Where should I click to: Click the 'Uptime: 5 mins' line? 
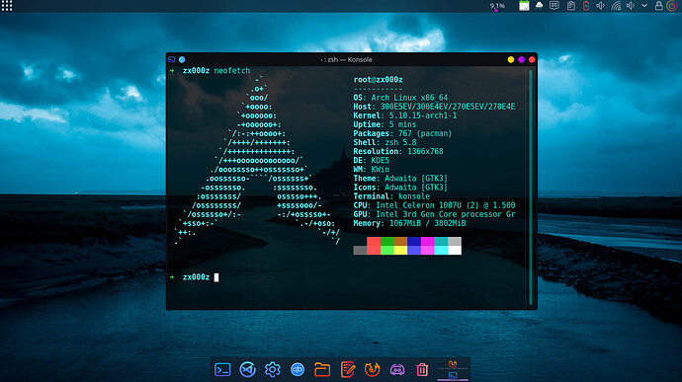coord(384,124)
